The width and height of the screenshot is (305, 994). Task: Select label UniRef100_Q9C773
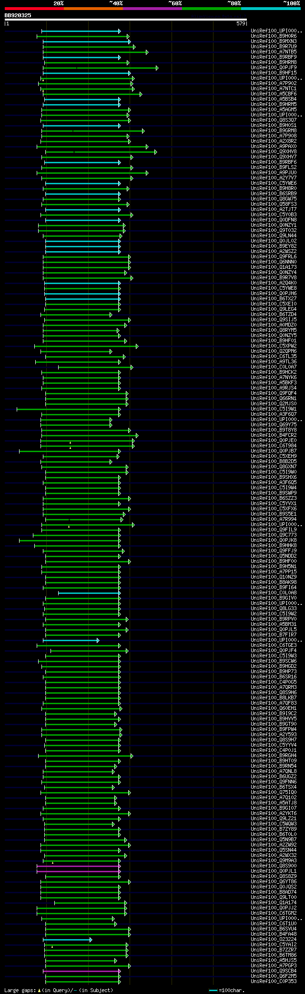tap(274, 535)
